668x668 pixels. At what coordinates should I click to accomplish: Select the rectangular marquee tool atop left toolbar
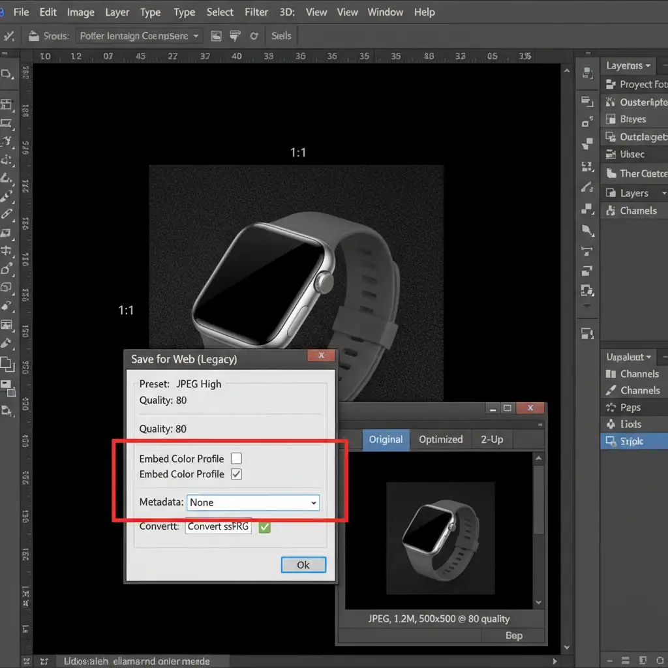7,73
